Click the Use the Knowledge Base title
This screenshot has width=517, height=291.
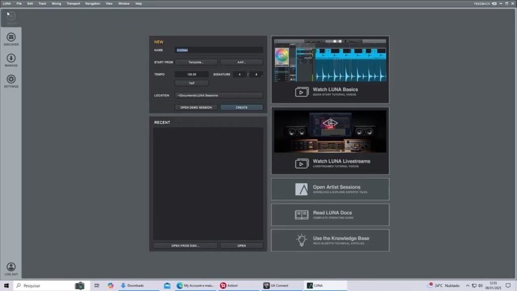coord(341,238)
